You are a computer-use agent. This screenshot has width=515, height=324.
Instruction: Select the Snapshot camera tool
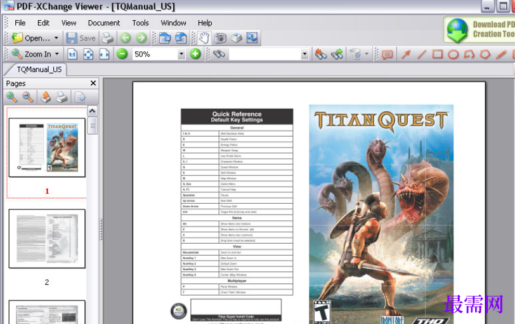coord(220,38)
